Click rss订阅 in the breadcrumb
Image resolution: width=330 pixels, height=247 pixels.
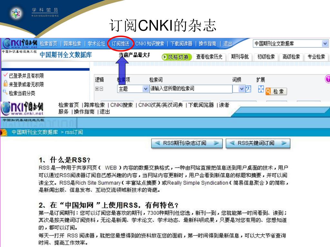pos(74,132)
